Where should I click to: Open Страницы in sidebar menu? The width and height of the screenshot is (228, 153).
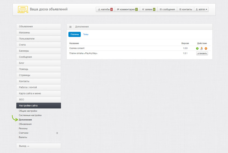[x=38, y=75]
